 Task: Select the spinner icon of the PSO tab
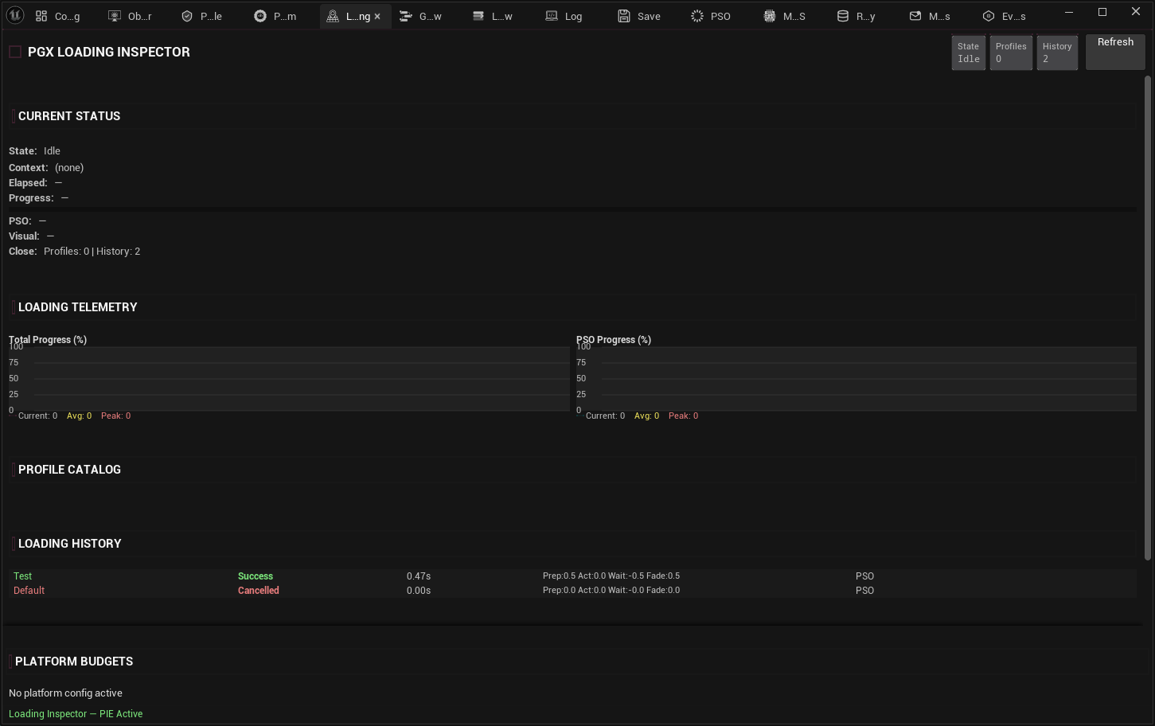[x=697, y=16]
